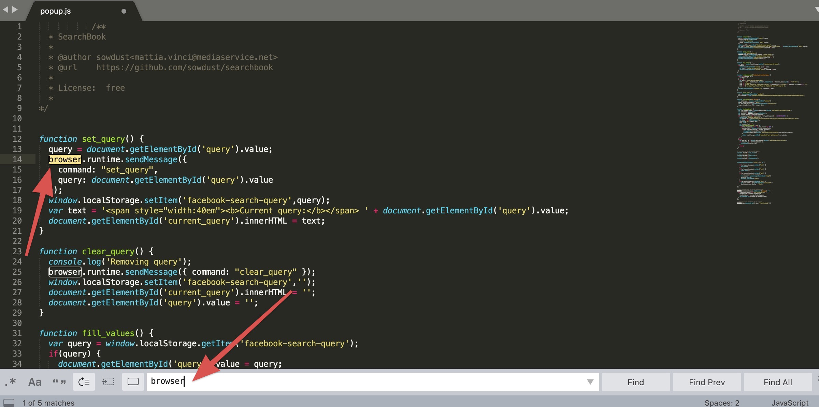The image size is (819, 407).
Task: Click the Find All button
Action: coord(778,382)
